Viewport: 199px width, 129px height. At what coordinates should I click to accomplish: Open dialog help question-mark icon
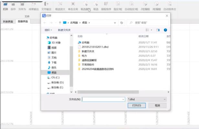165,30
